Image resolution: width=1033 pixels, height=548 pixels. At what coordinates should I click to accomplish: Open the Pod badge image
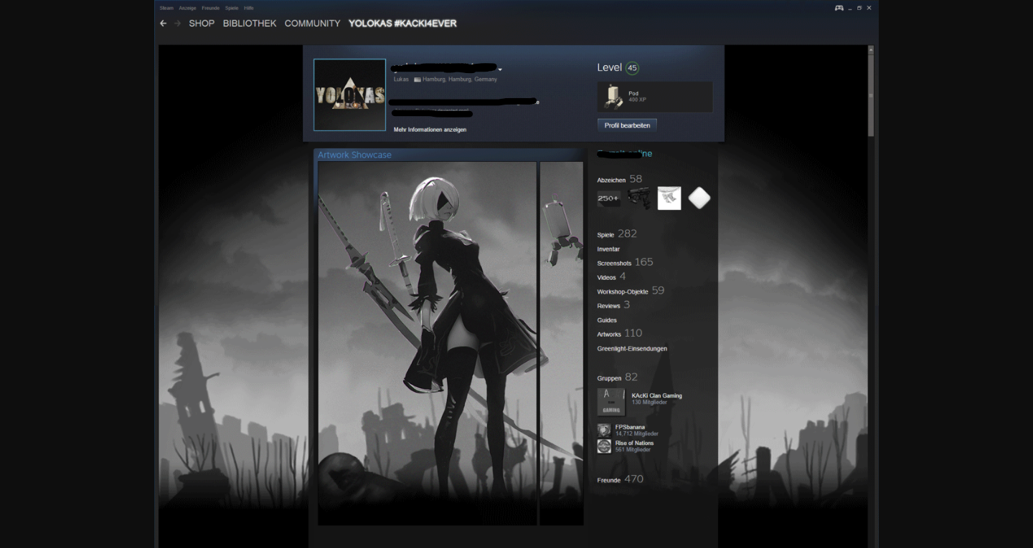coord(613,97)
